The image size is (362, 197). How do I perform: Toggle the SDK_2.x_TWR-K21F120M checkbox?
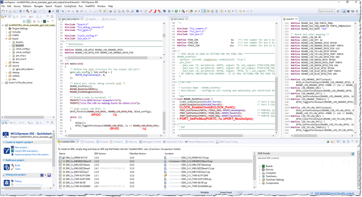(x=61, y=175)
